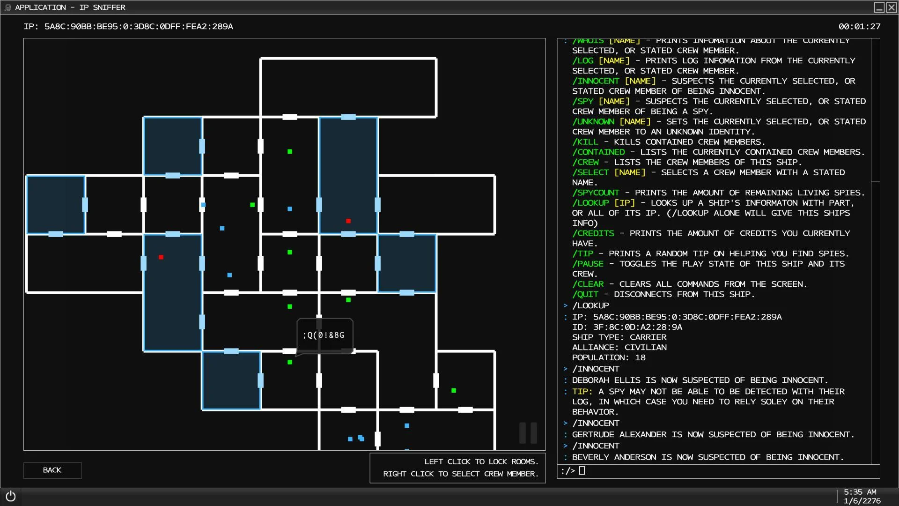Minimize the IP Sniffer window

click(879, 7)
